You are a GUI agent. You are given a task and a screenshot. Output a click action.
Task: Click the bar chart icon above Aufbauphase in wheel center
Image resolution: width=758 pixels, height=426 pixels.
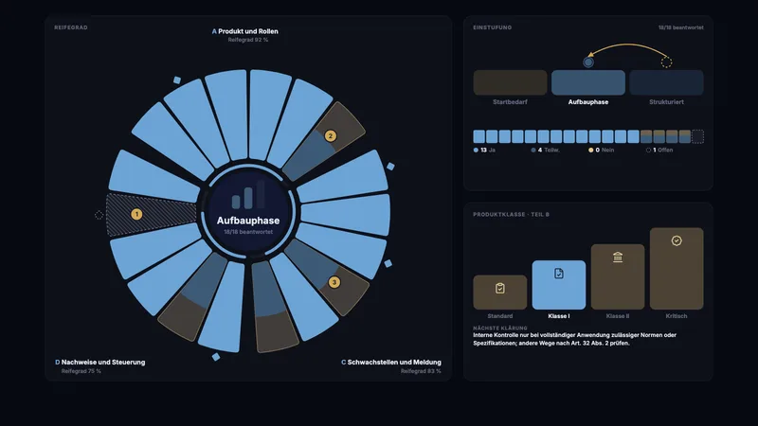(248, 195)
